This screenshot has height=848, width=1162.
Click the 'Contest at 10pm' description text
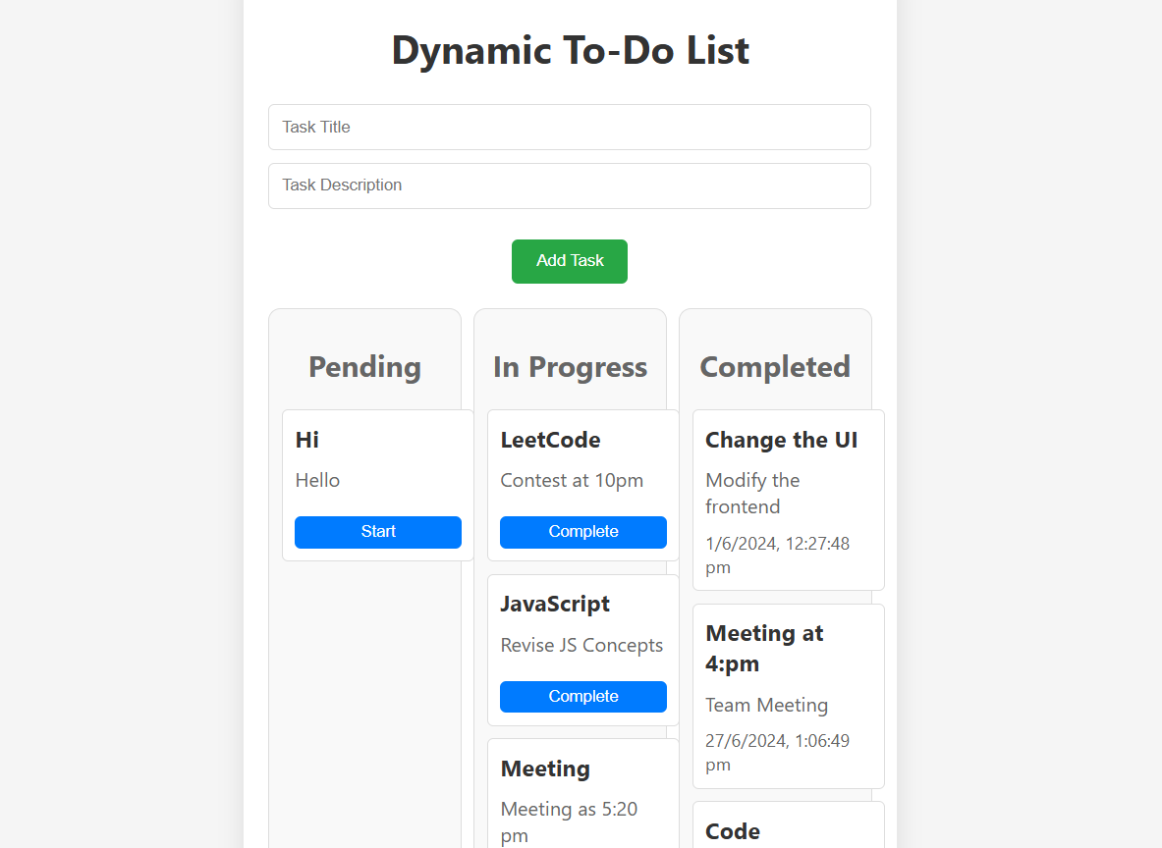(572, 481)
